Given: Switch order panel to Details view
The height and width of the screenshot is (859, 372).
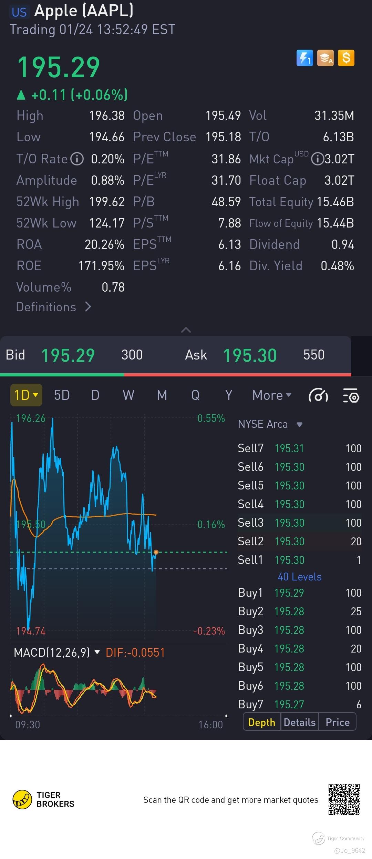Looking at the screenshot, I should (300, 722).
